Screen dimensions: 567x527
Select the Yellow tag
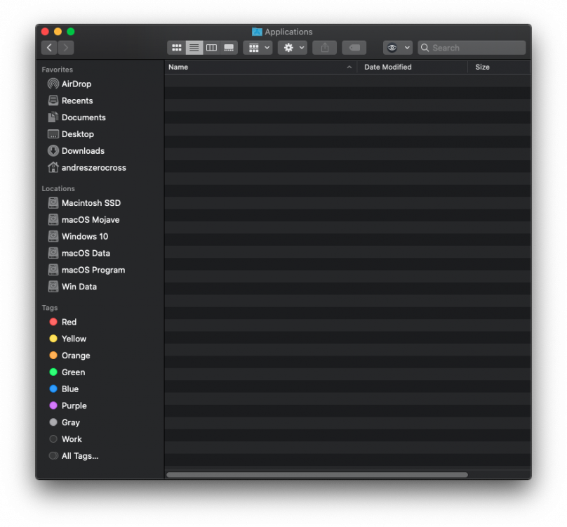[68, 339]
